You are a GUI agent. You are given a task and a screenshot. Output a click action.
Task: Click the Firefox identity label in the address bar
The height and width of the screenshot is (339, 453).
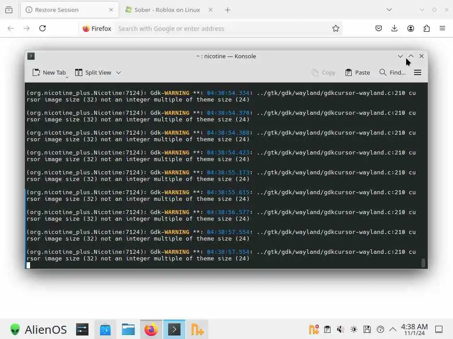coord(97,29)
